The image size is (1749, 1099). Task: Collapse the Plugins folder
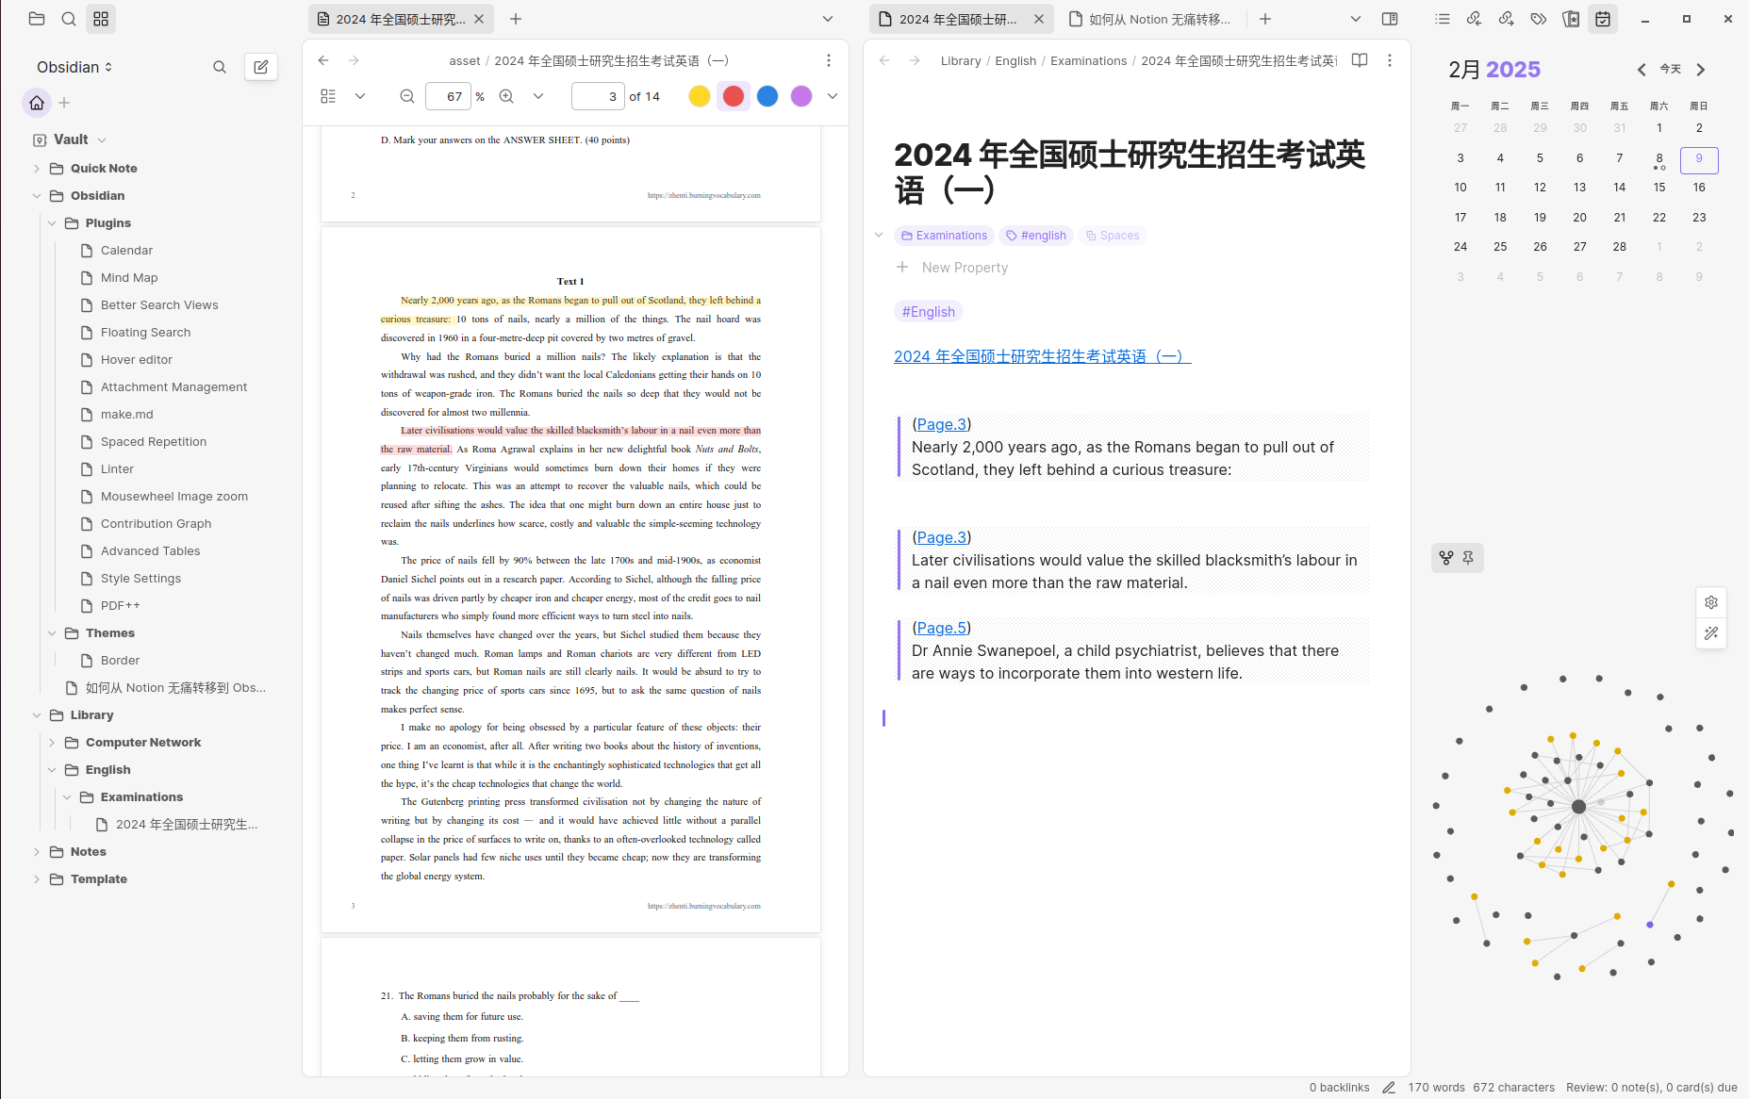[52, 223]
